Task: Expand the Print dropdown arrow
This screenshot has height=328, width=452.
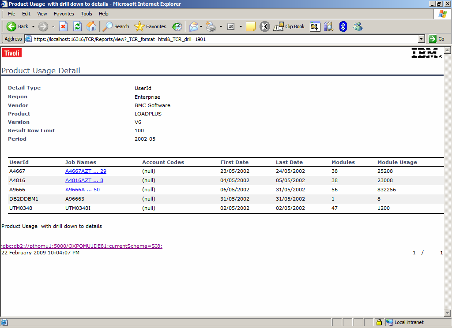Action: 221,26
